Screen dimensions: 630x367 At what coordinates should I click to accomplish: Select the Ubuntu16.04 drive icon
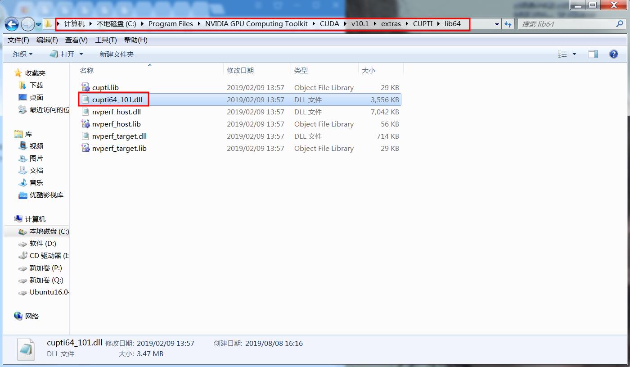click(x=22, y=292)
